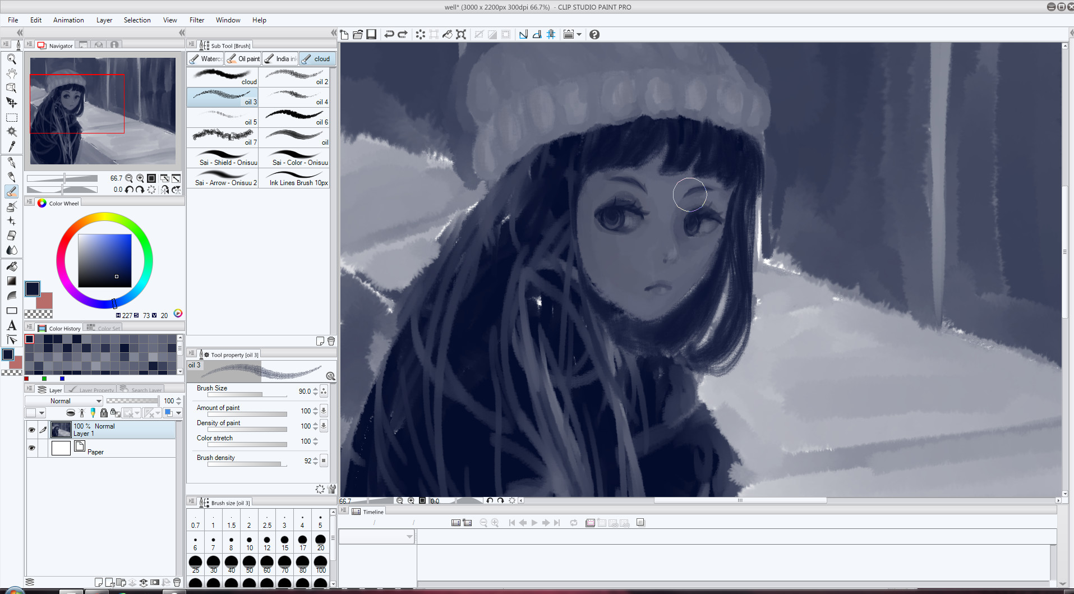
Task: Lock the selected layer with the padlock icon
Action: pos(104,413)
